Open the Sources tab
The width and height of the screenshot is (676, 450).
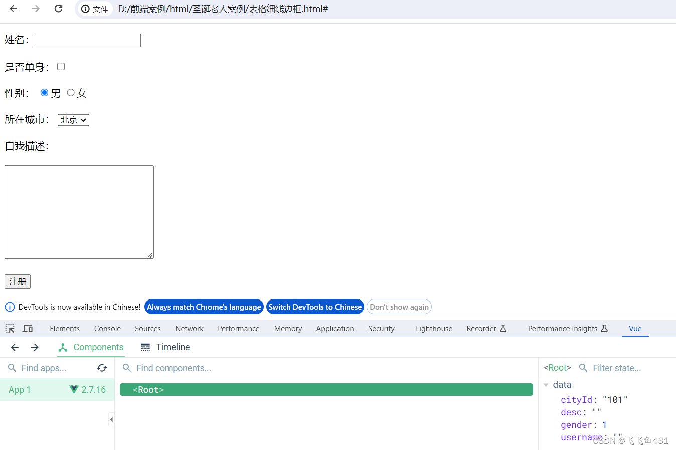pos(148,329)
